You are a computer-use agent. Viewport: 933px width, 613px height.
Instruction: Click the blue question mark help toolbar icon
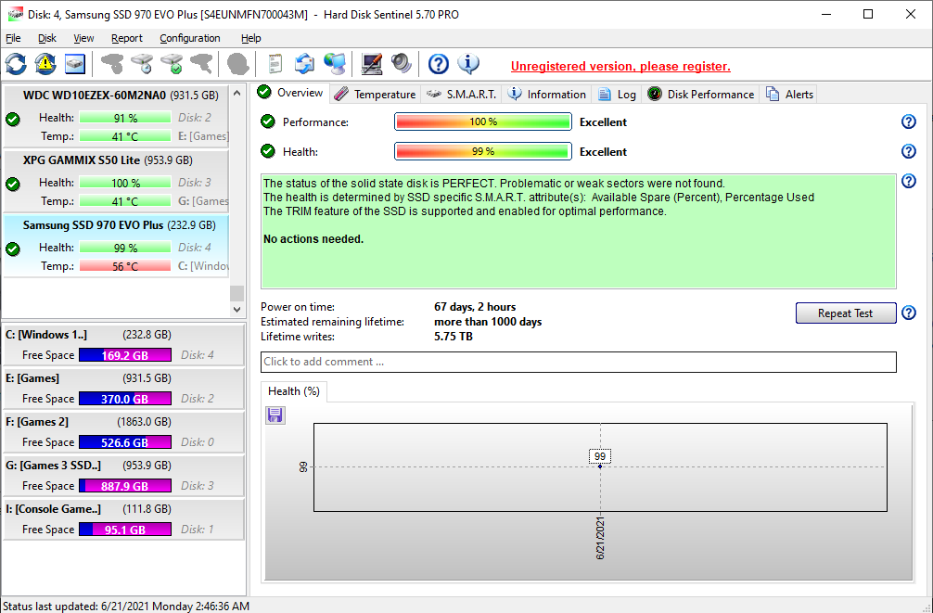click(x=439, y=64)
